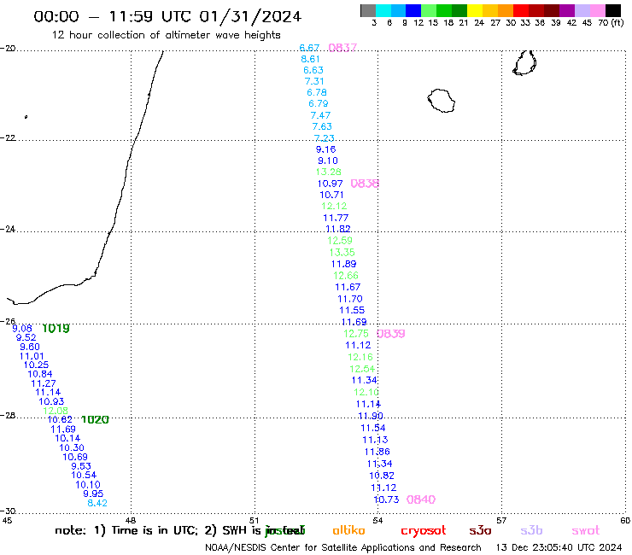This screenshot has width=632, height=555.
Task: Click the light blue value 8.42
Action: (97, 503)
